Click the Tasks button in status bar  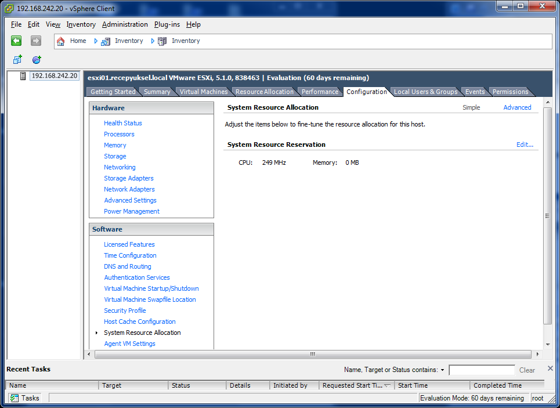pyautogui.click(x=24, y=398)
